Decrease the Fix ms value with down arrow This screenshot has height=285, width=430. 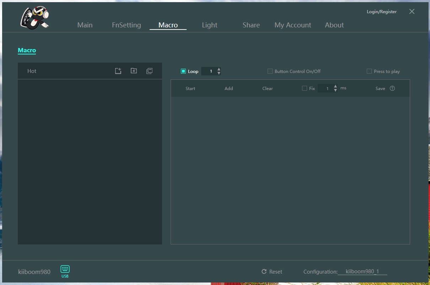335,90
